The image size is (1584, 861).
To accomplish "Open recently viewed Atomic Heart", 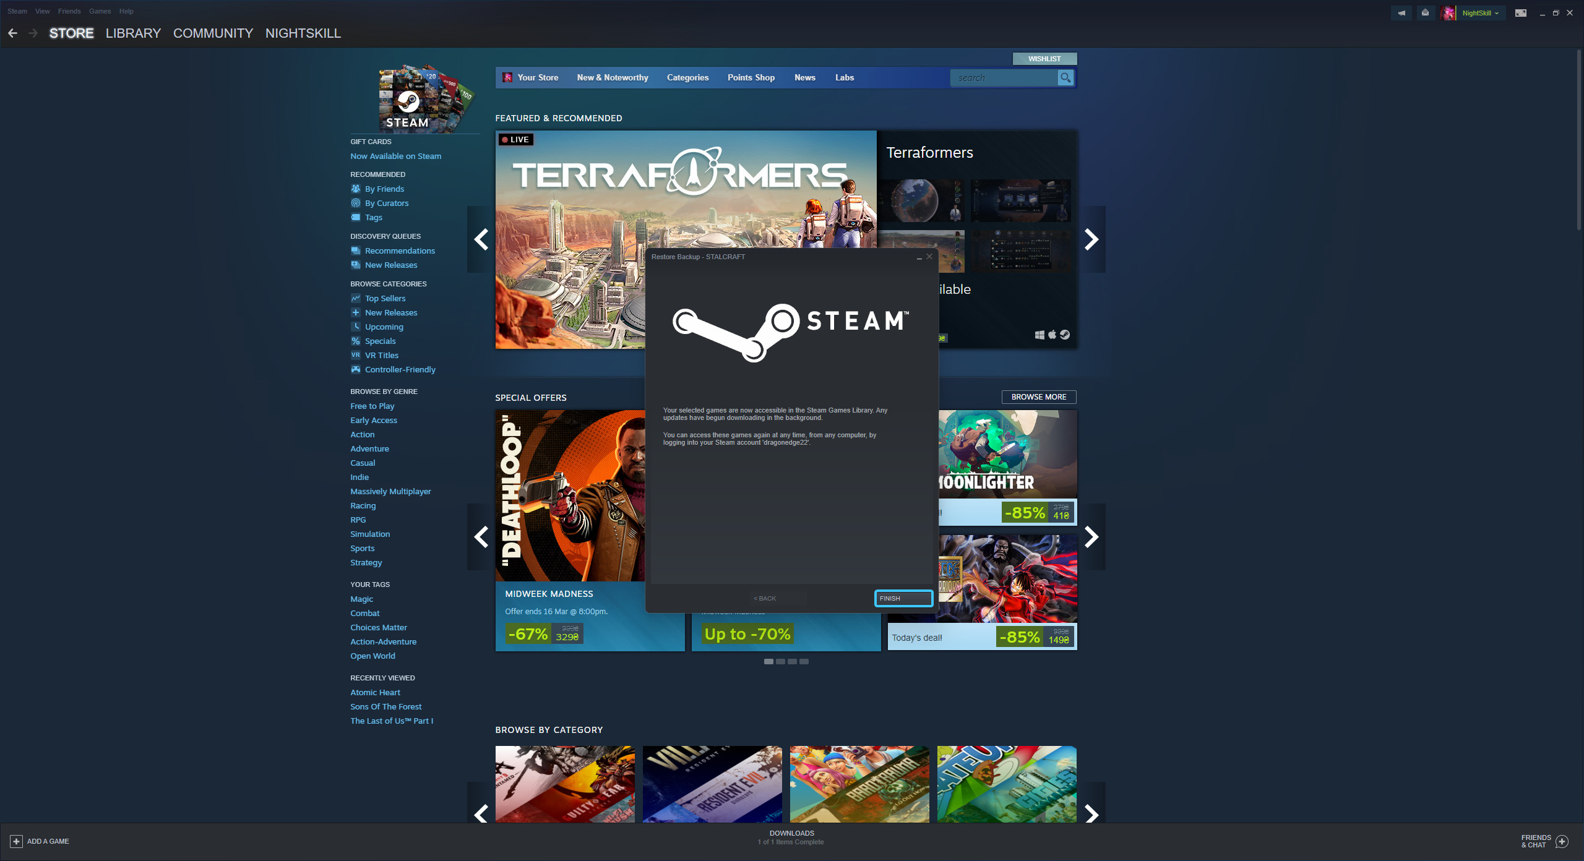I will pyautogui.click(x=375, y=692).
